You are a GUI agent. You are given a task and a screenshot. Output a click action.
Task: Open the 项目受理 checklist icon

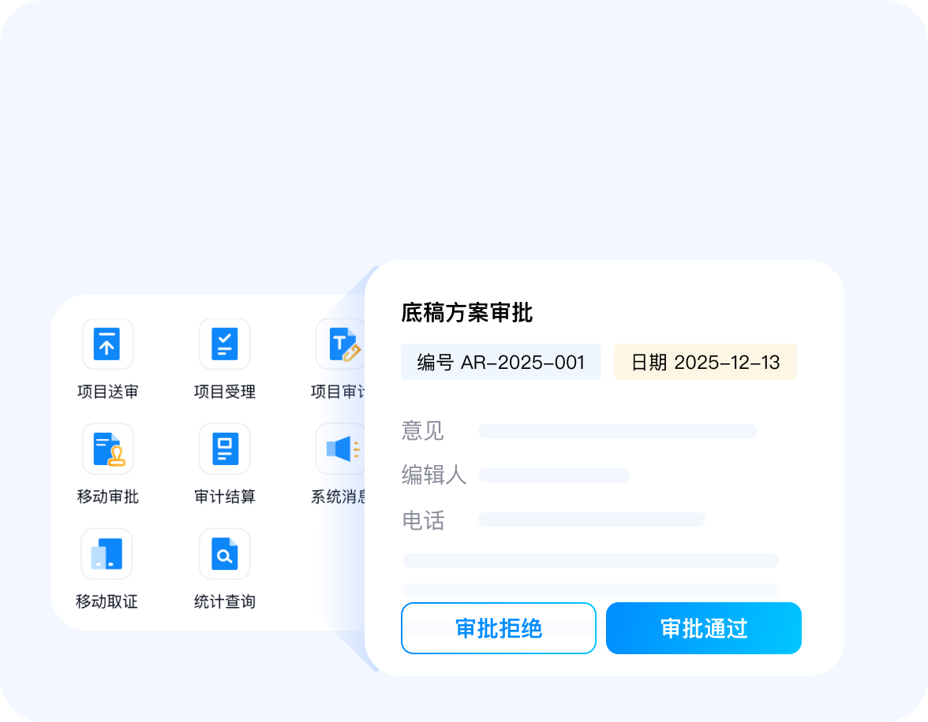(x=224, y=344)
